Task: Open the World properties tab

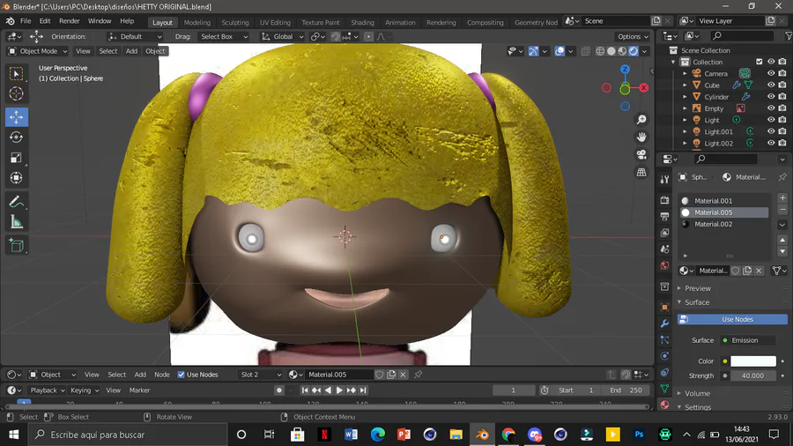Action: tap(664, 265)
